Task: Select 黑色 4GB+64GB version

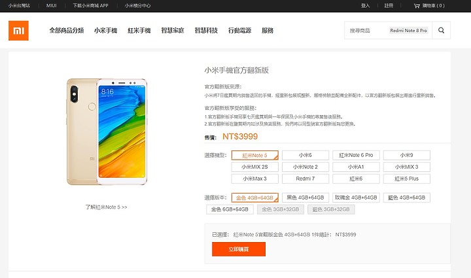Action: pos(305,198)
